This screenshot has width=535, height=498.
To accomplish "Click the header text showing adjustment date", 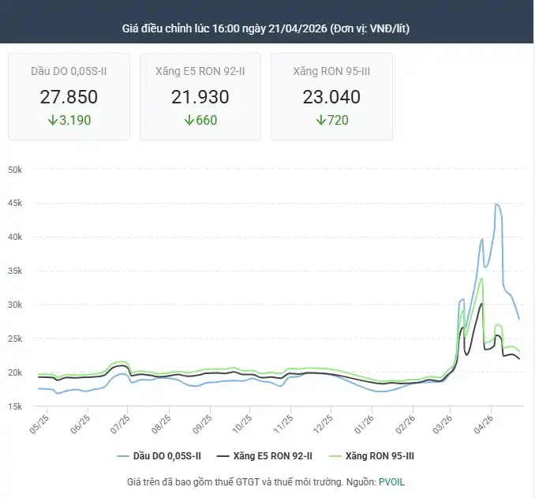I will pos(266,28).
